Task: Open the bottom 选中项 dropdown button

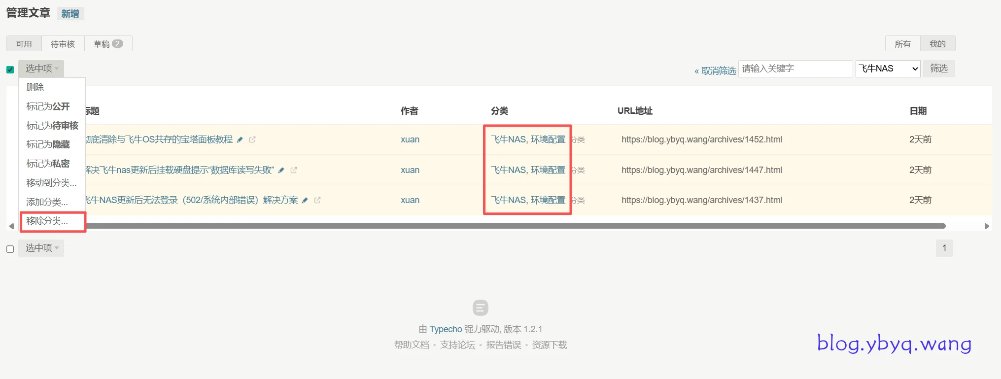Action: (x=41, y=248)
